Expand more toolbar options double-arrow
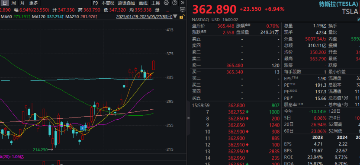360x165 pixels. (x=182, y=3)
